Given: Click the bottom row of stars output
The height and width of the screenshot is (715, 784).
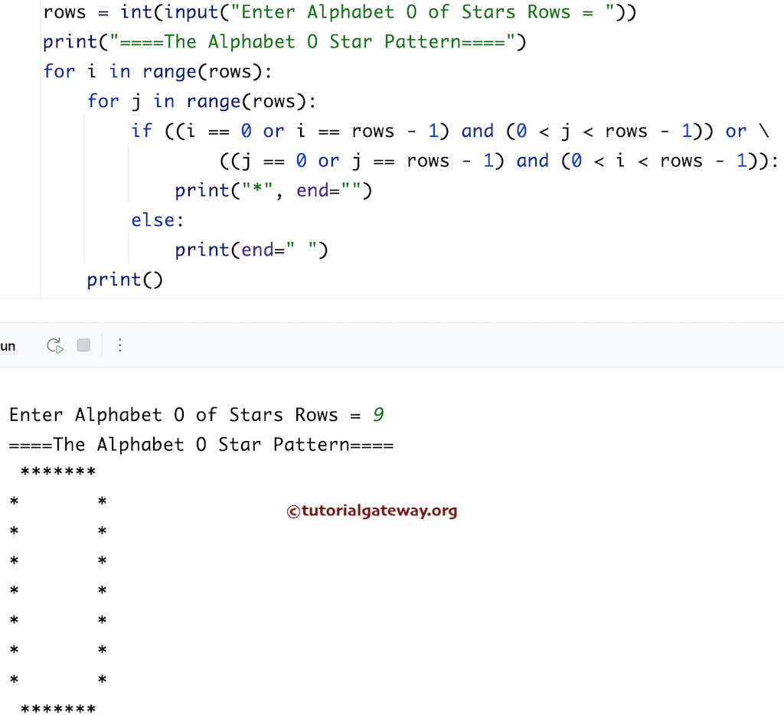Looking at the screenshot, I should click(x=57, y=708).
